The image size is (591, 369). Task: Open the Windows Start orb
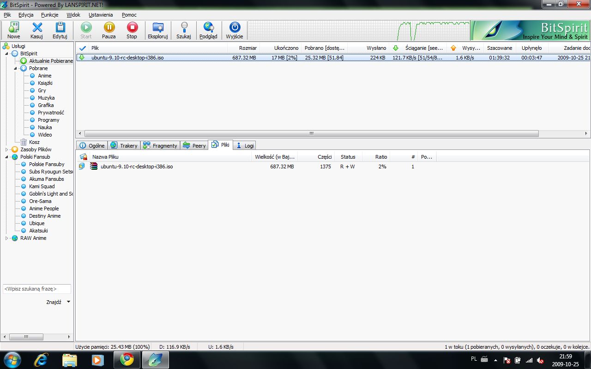(12, 359)
